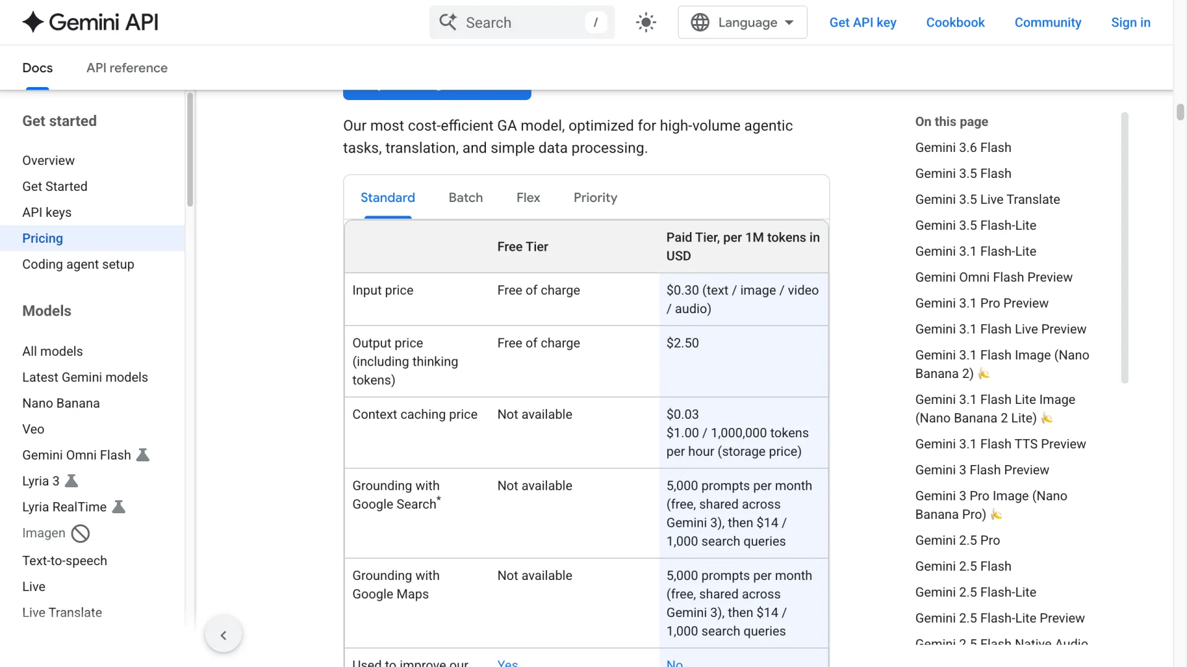Click the Free Tier column header
This screenshot has width=1187, height=667.
tap(522, 247)
